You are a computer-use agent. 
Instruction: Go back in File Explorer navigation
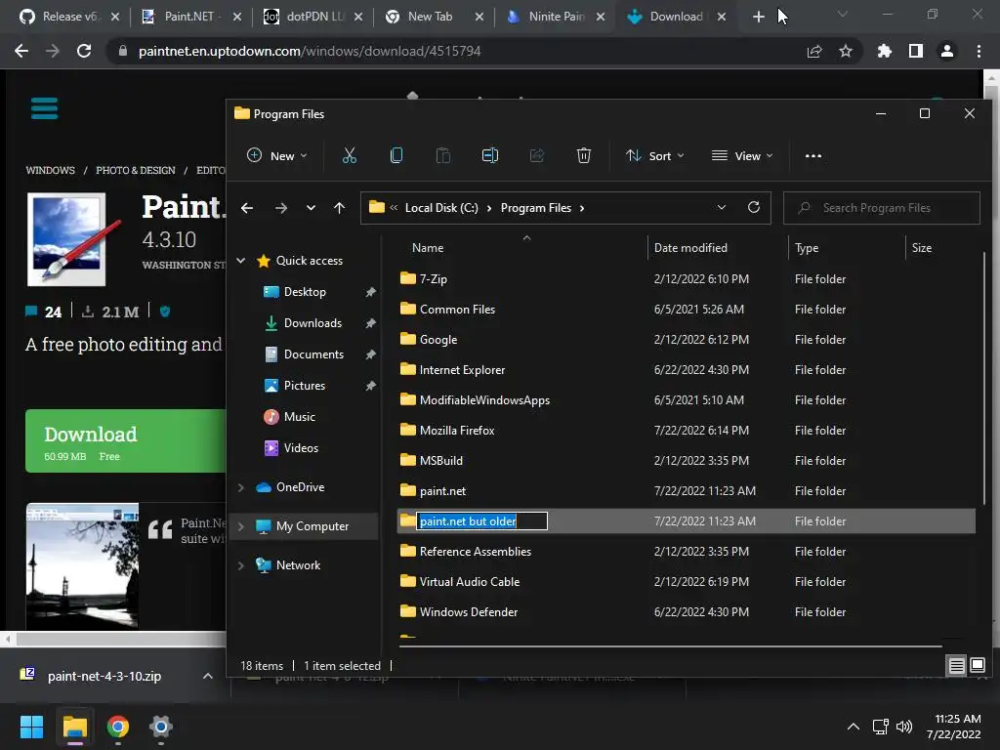(247, 208)
